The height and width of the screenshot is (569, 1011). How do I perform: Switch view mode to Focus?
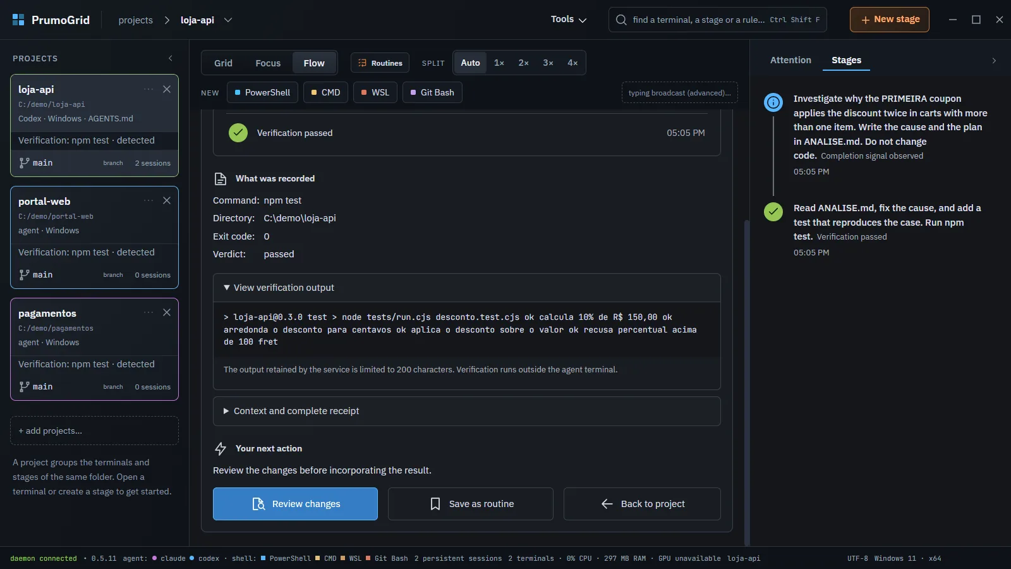[268, 63]
